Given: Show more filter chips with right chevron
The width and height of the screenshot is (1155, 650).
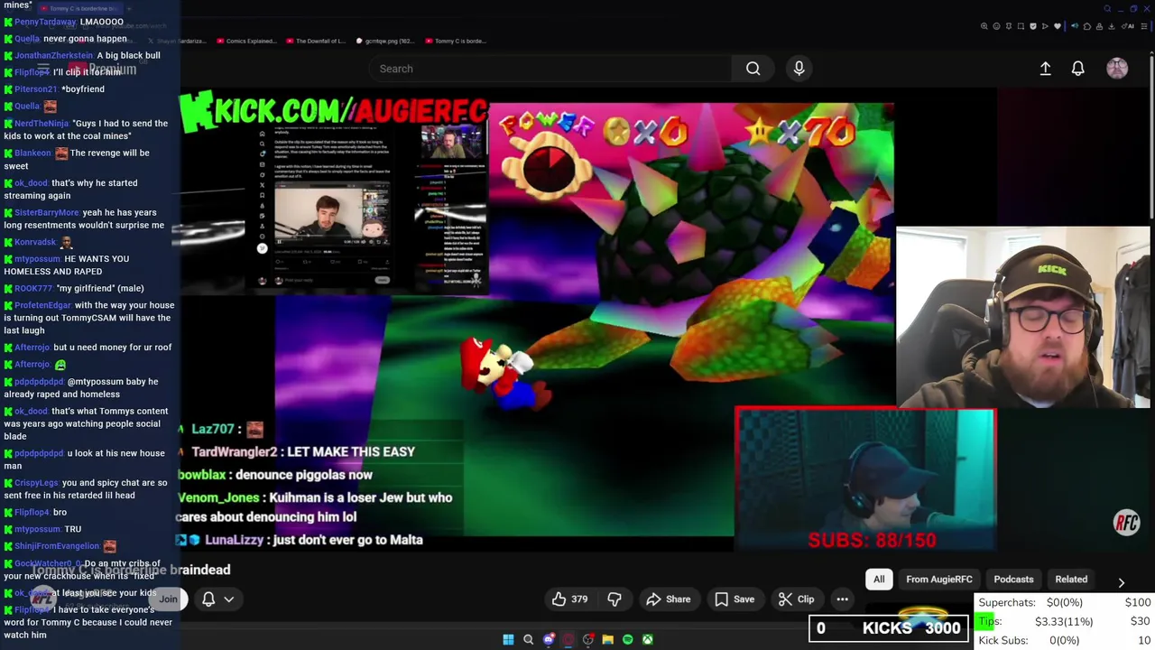Looking at the screenshot, I should (1121, 582).
